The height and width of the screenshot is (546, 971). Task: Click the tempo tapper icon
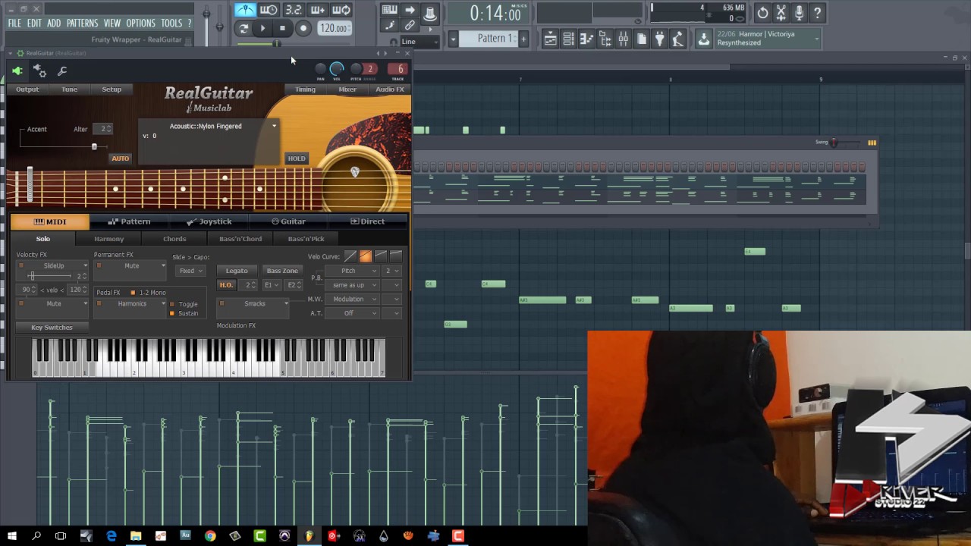(x=677, y=39)
